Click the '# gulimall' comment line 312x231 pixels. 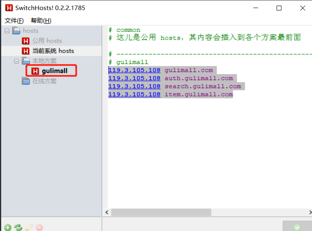(129, 62)
